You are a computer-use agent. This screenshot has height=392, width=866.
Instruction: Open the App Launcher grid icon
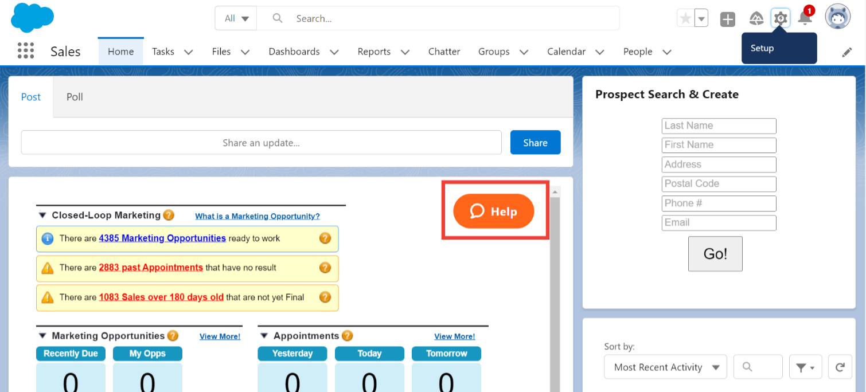pos(26,51)
